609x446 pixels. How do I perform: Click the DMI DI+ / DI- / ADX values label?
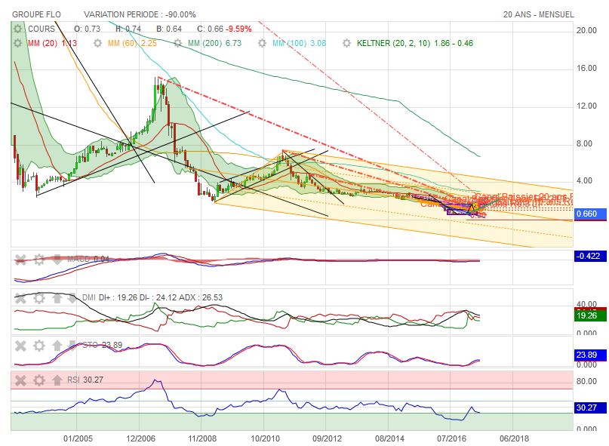pos(152,297)
